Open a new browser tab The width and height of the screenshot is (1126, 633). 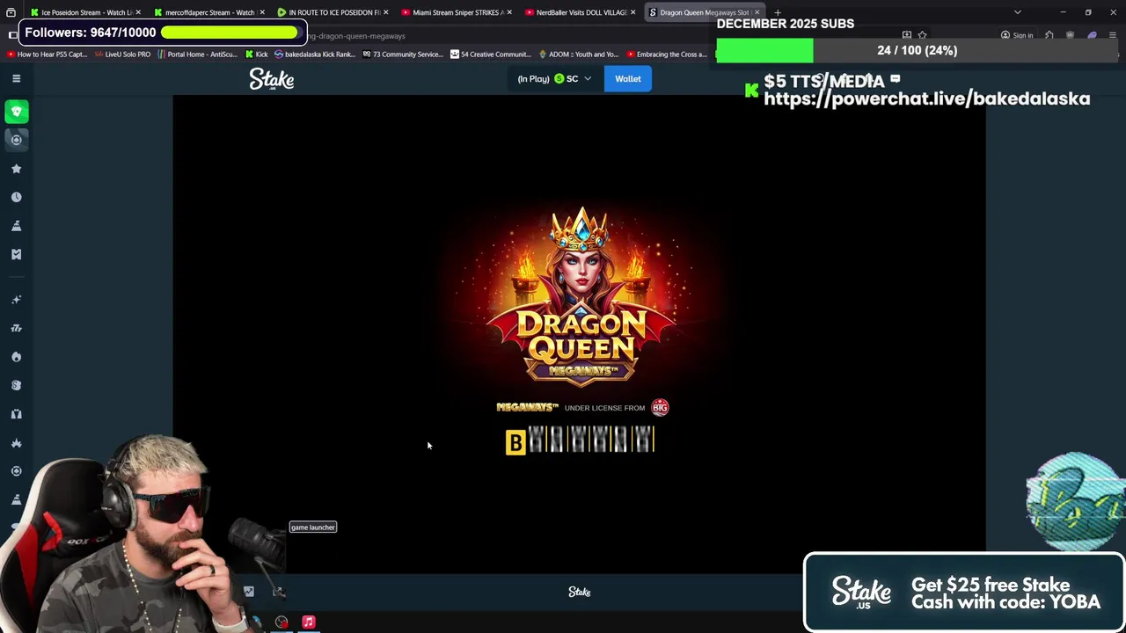pyautogui.click(x=778, y=12)
